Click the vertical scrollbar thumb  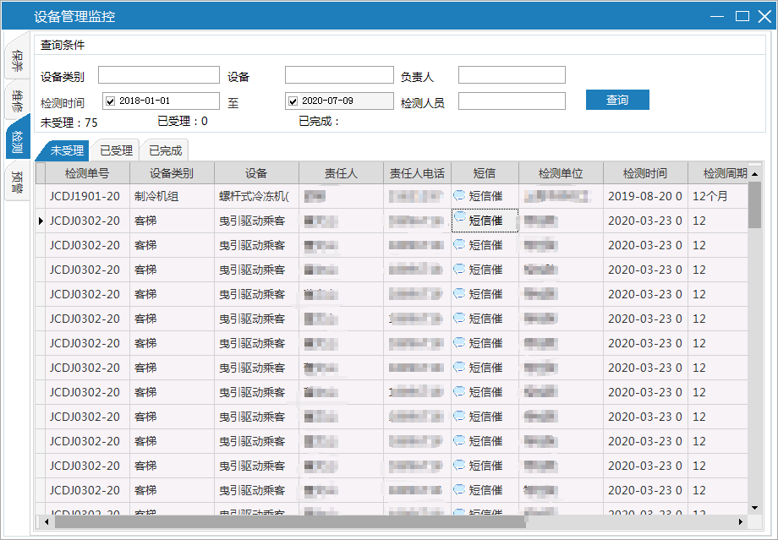point(754,205)
